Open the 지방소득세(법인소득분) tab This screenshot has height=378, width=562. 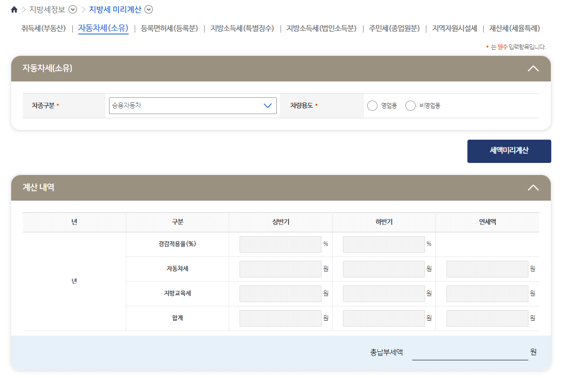[322, 28]
